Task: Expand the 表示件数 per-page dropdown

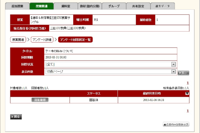Action: pos(173,71)
